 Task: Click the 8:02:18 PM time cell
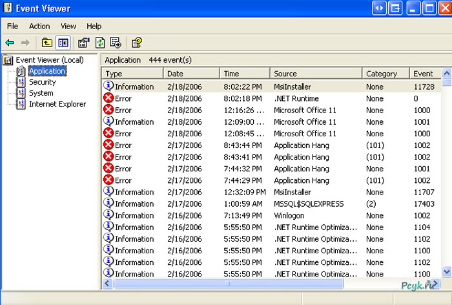(243, 99)
